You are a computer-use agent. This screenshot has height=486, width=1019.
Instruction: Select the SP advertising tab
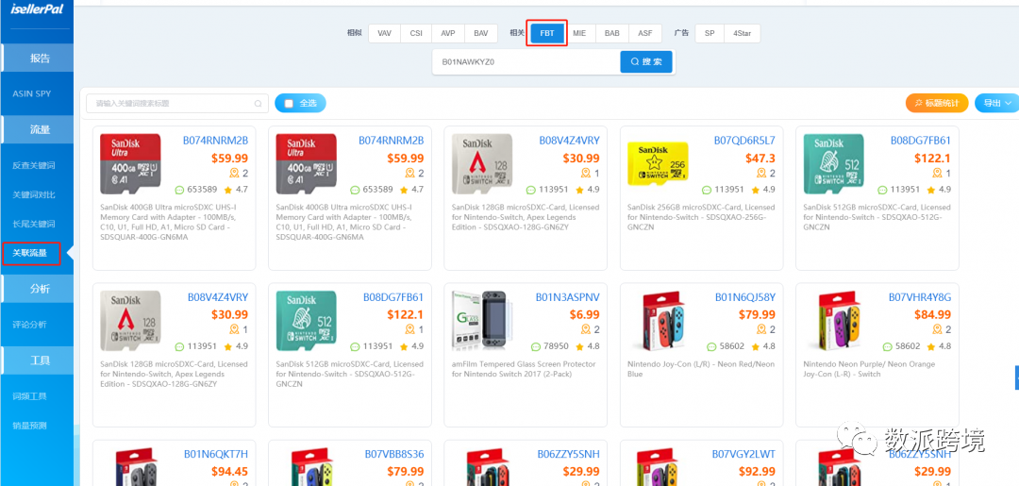(x=710, y=33)
